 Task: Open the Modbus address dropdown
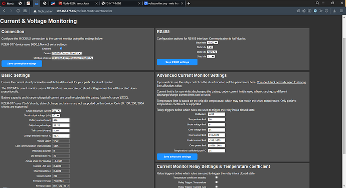[72, 58]
